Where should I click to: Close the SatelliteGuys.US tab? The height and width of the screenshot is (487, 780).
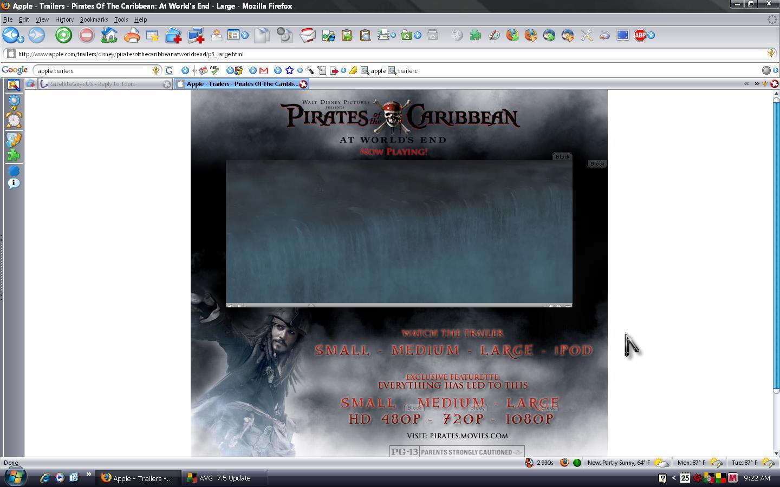click(x=167, y=84)
